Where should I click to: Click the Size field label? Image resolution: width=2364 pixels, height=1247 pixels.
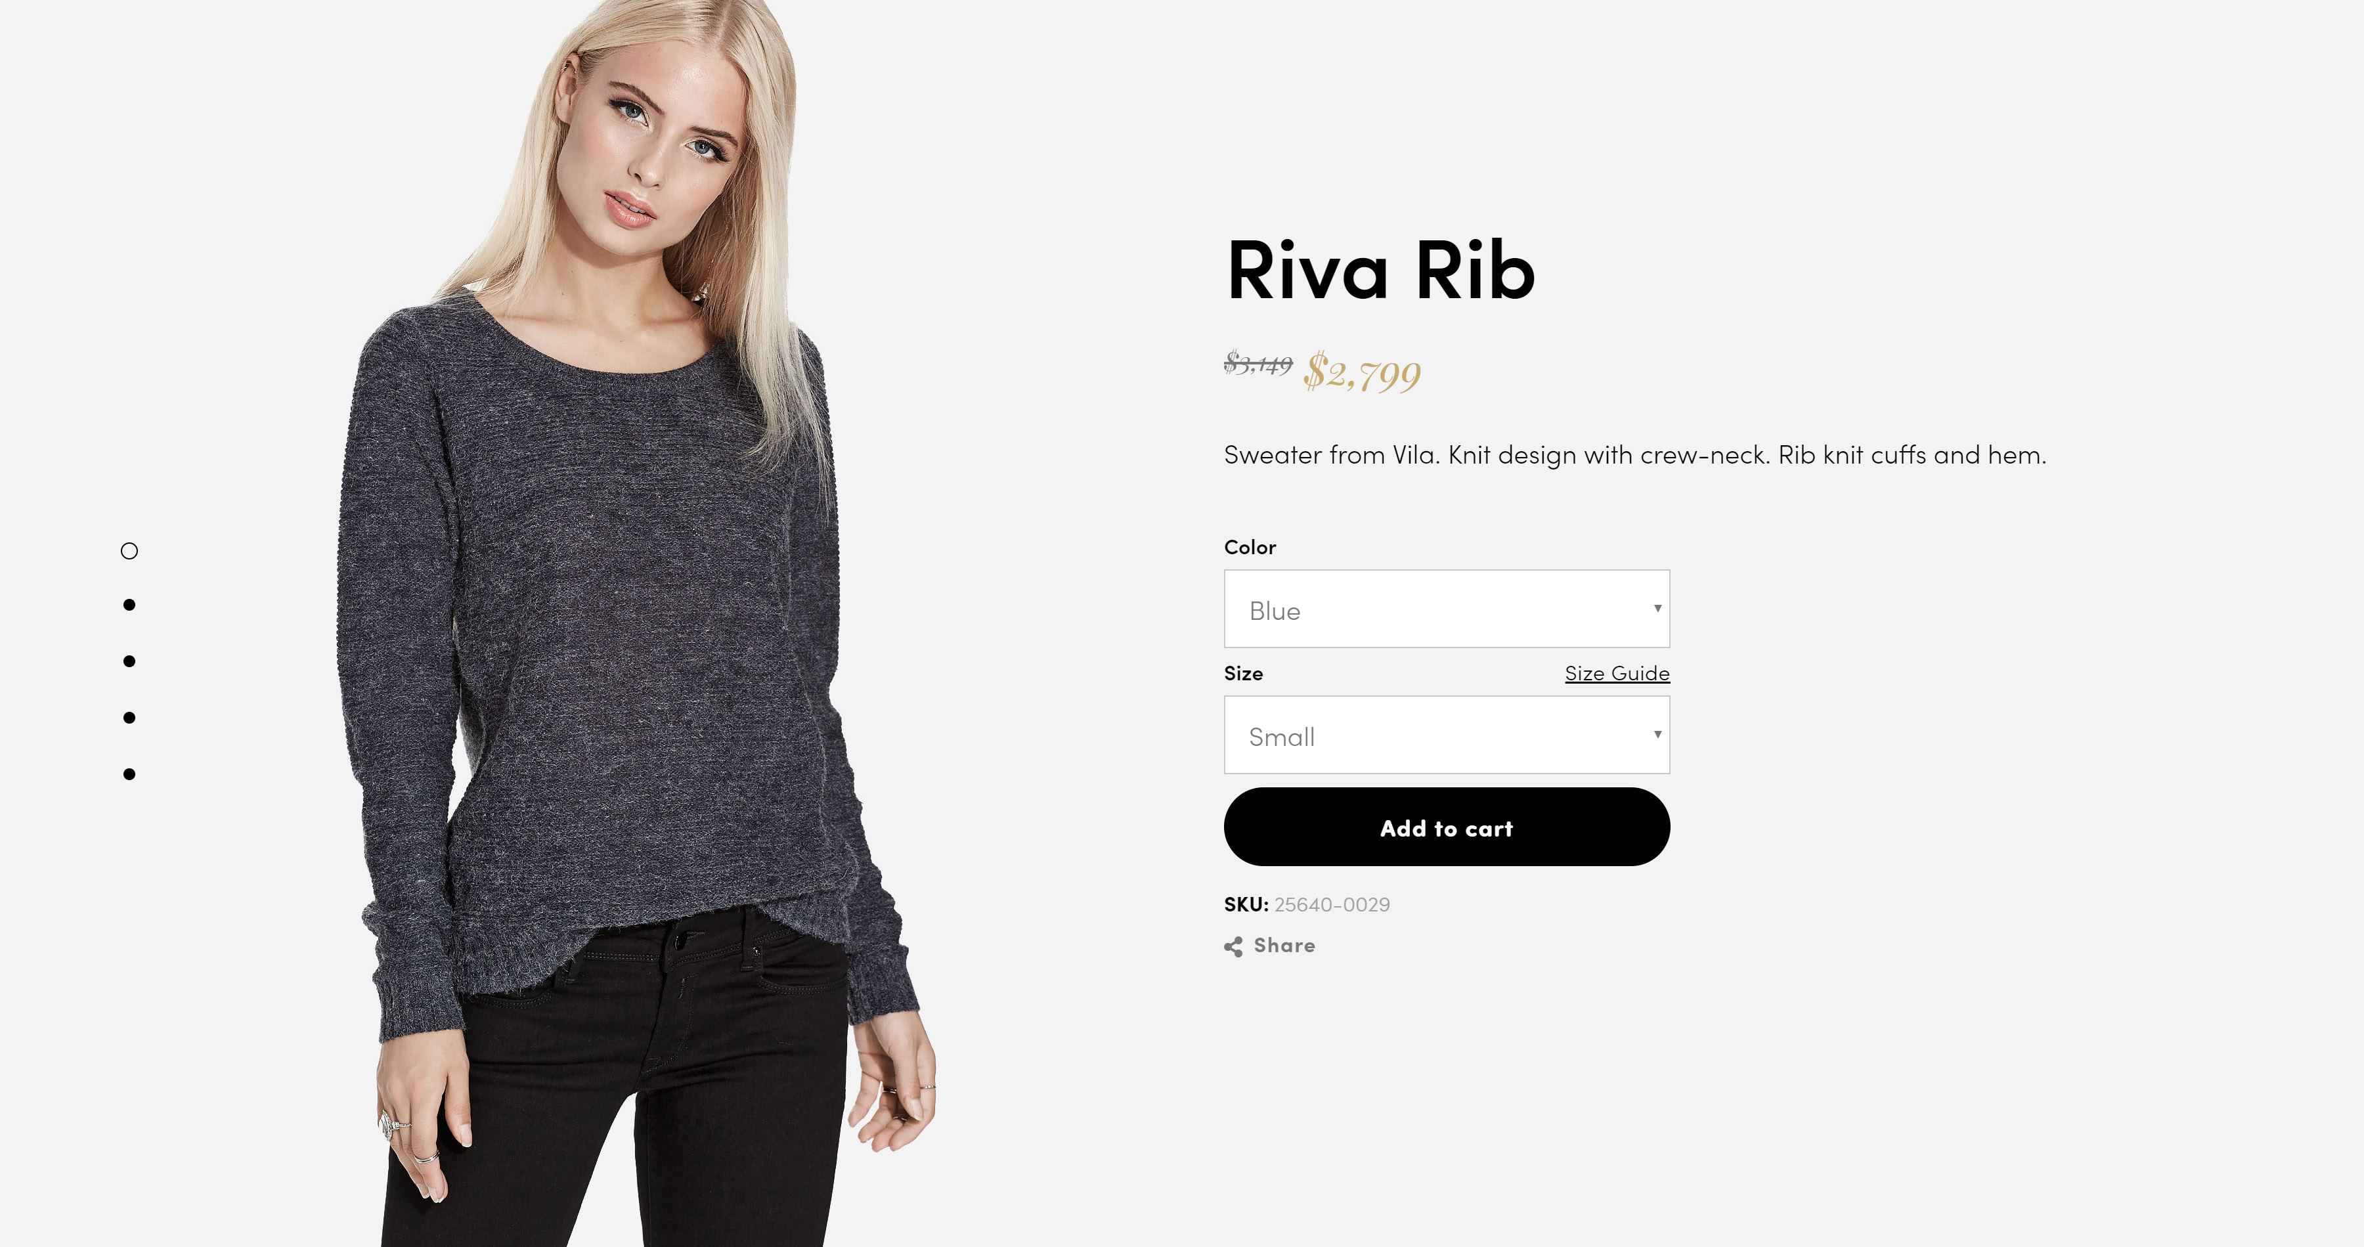click(1244, 674)
